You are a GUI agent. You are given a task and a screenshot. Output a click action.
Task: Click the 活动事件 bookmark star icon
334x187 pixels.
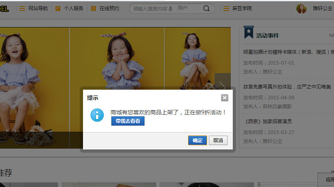point(249,32)
